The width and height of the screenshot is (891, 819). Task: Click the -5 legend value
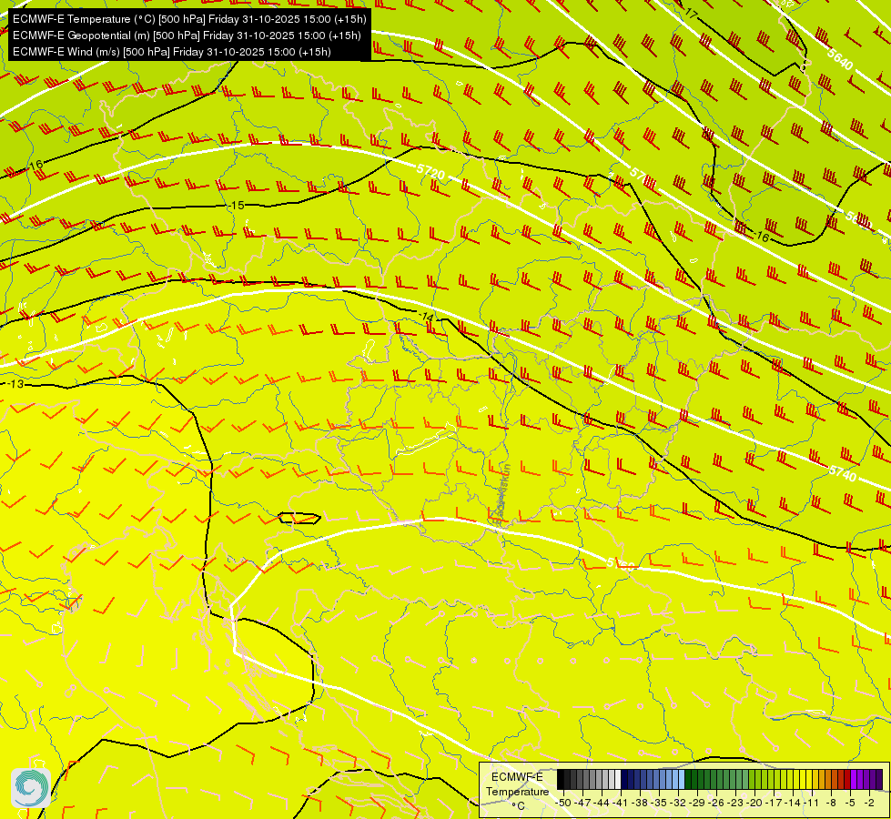click(850, 803)
